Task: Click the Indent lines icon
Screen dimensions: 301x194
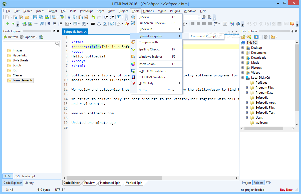Action: pos(106,17)
